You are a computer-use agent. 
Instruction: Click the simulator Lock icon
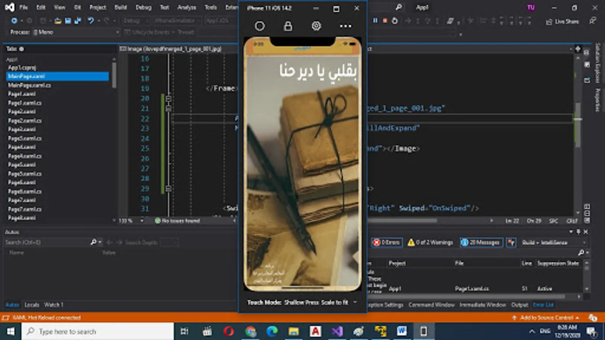tap(288, 26)
